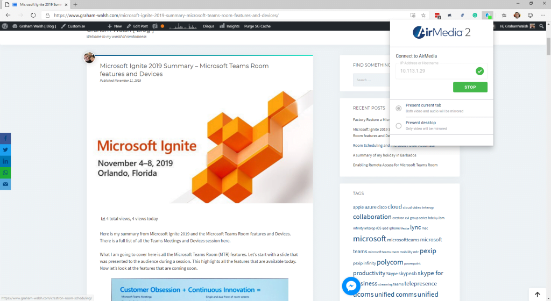
Task: Jump back to top arrow button
Action: (538, 295)
